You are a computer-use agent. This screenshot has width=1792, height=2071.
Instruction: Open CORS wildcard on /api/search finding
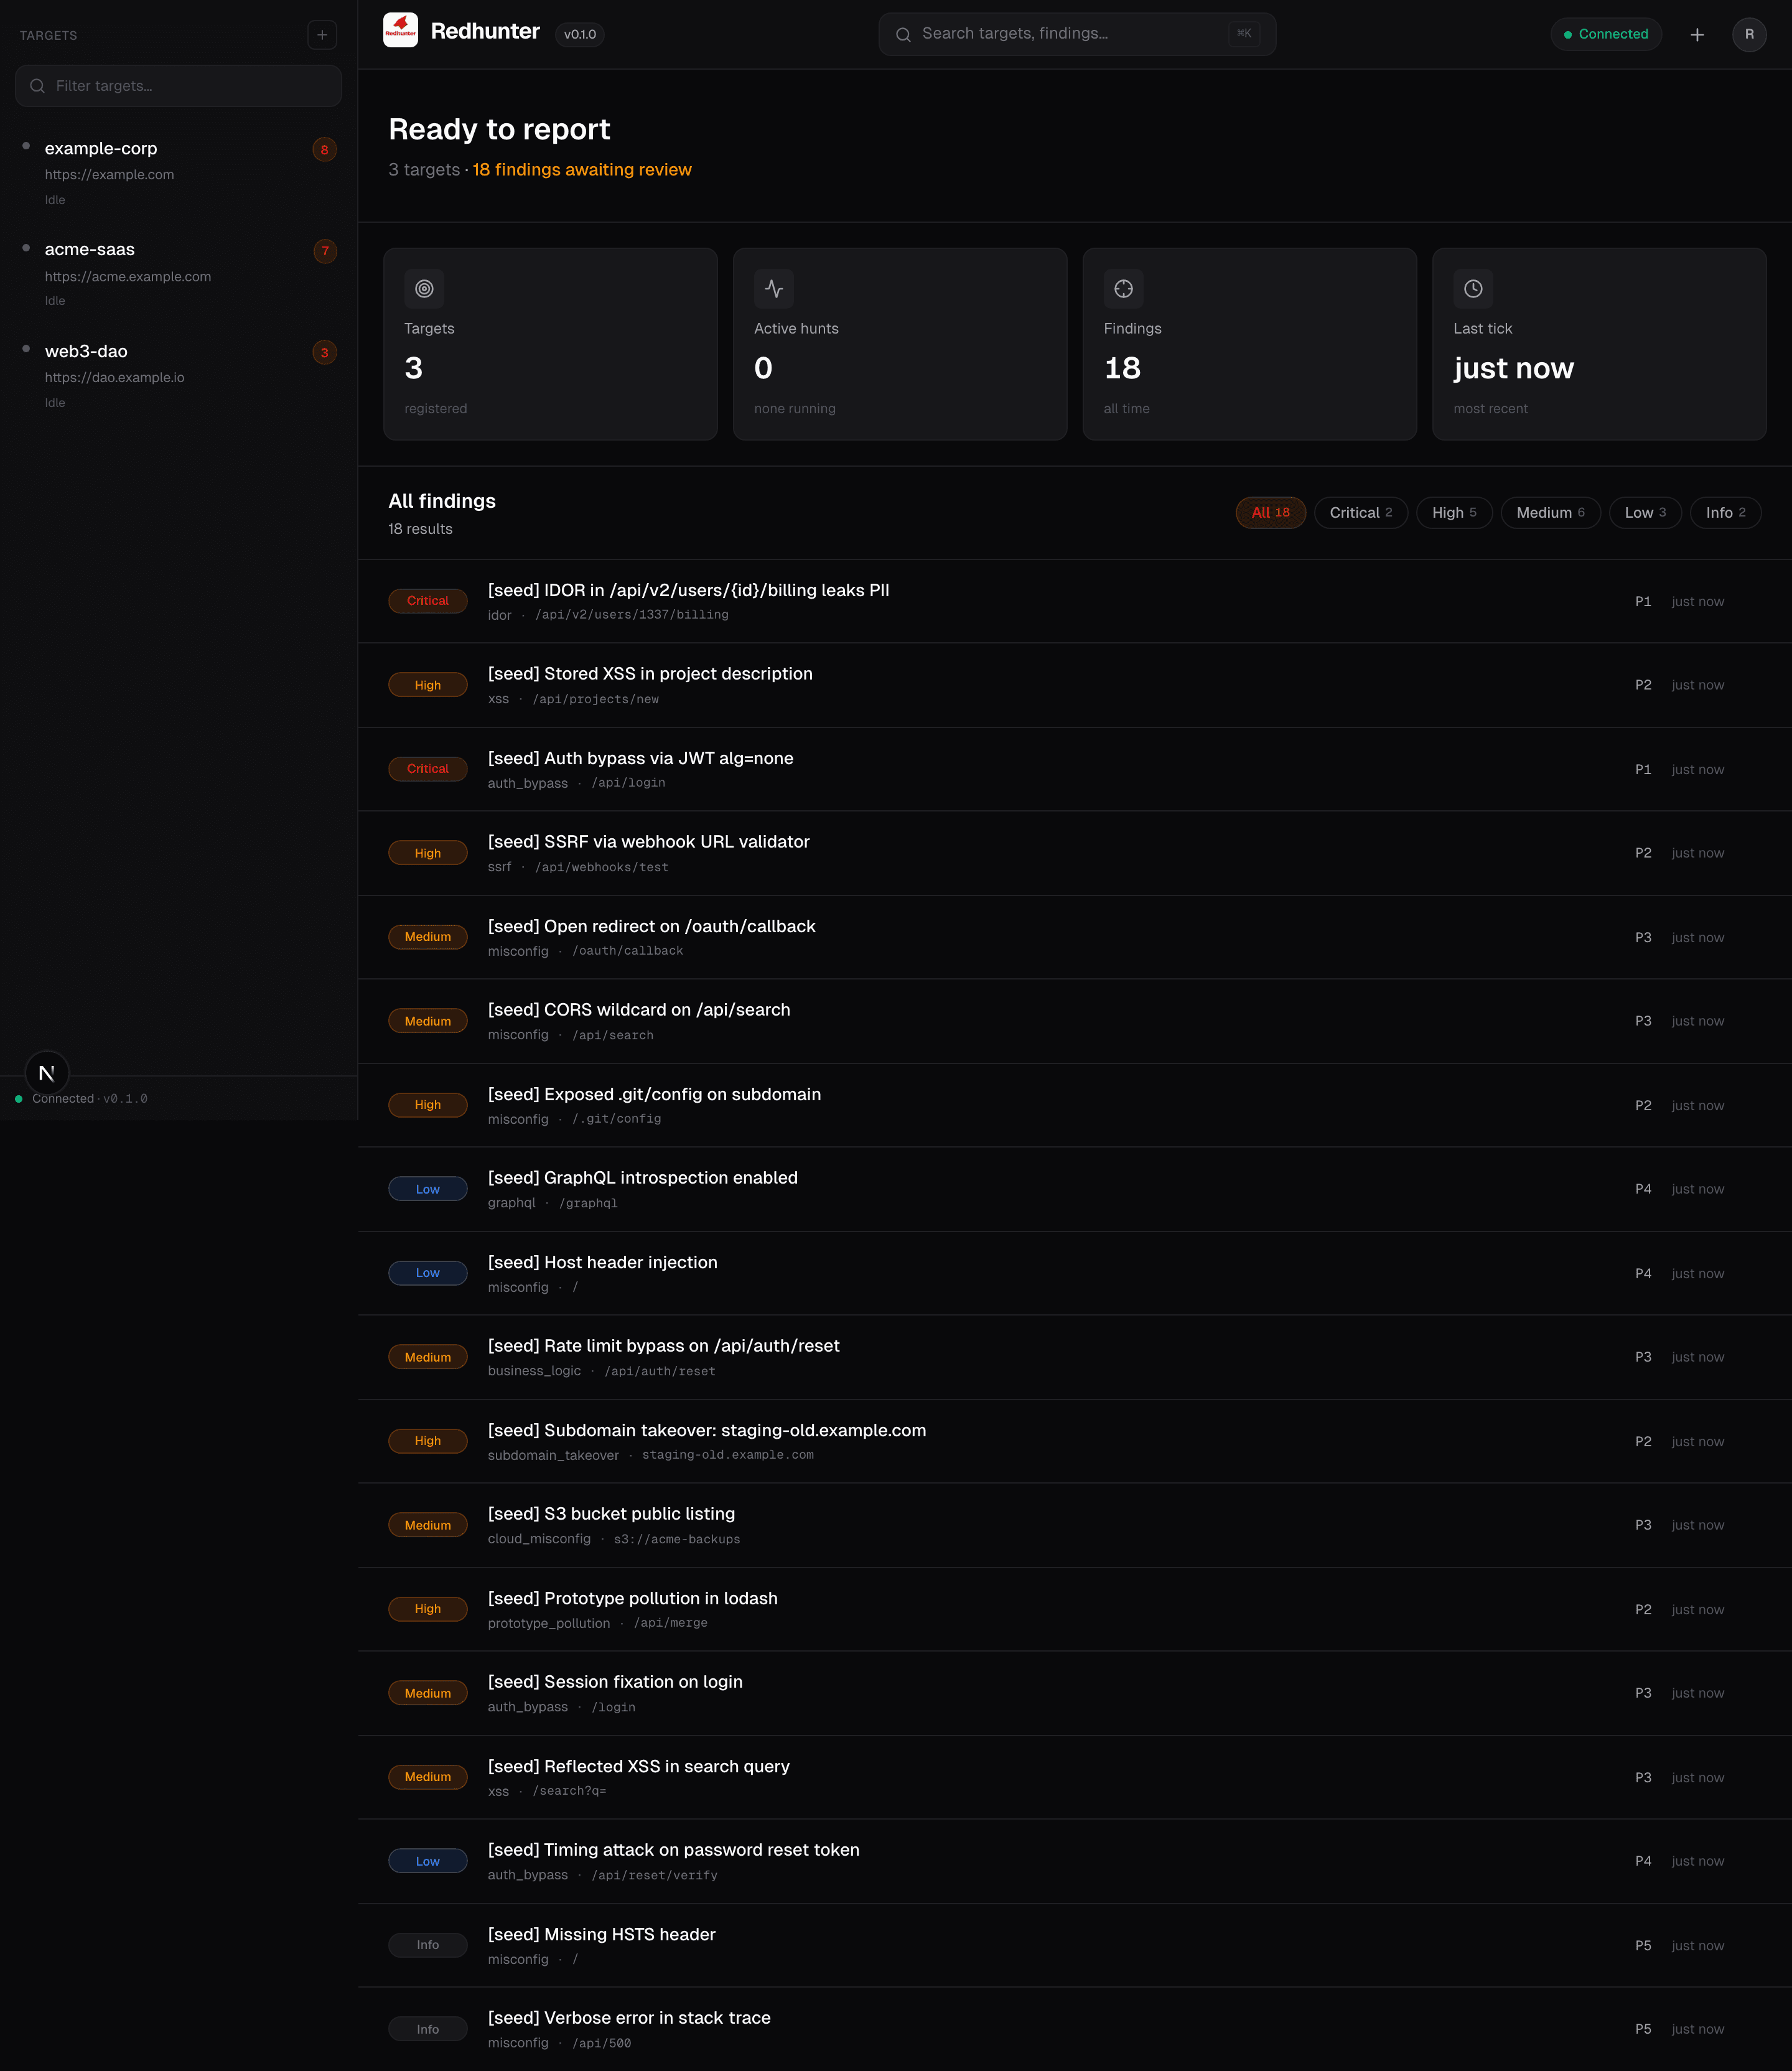[x=1074, y=1021]
